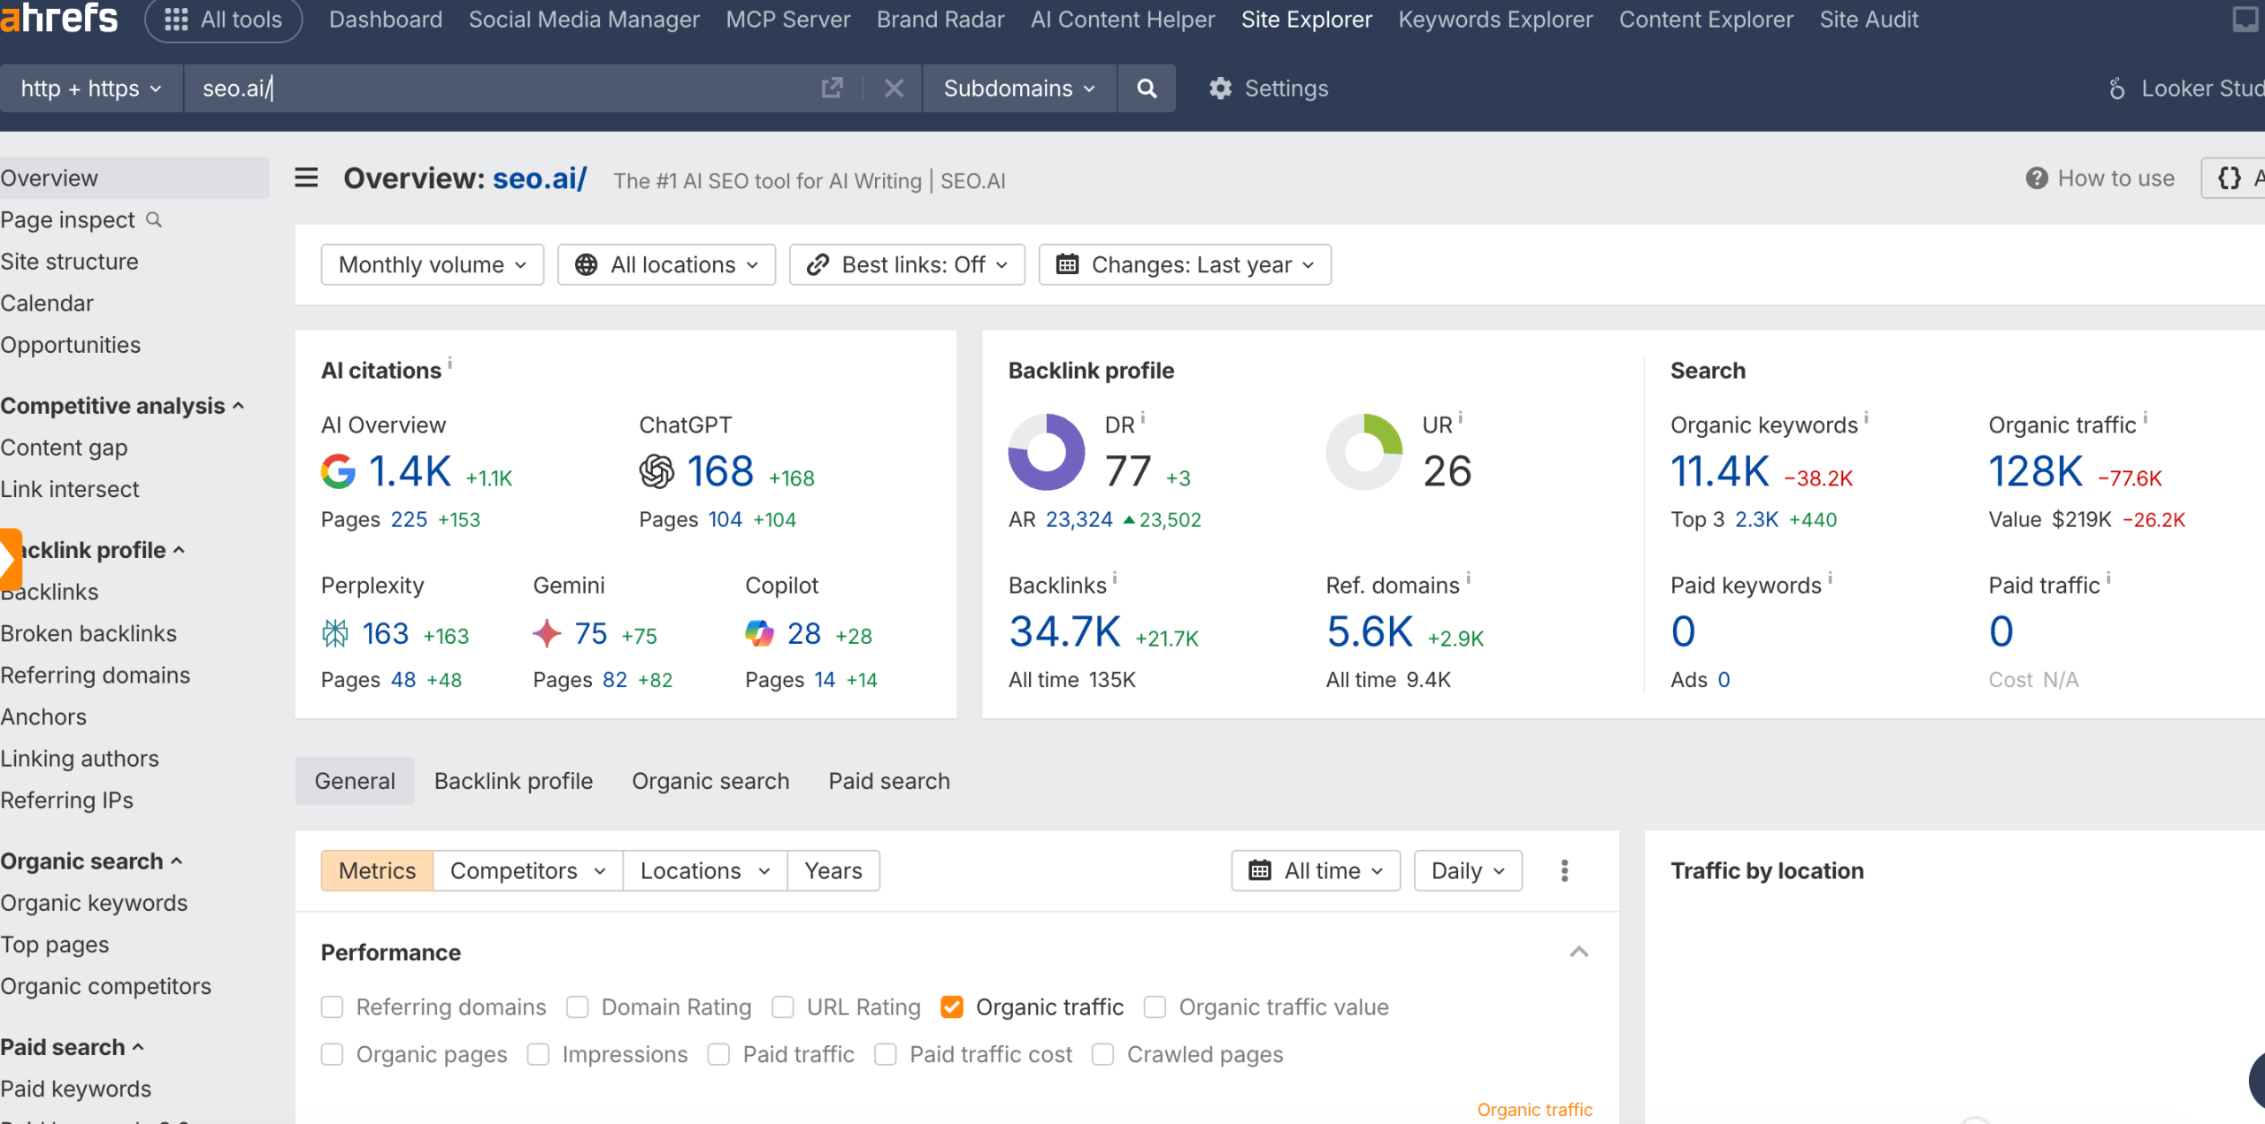Uncheck the Organic traffic checkbox
The width and height of the screenshot is (2265, 1124).
click(952, 1007)
